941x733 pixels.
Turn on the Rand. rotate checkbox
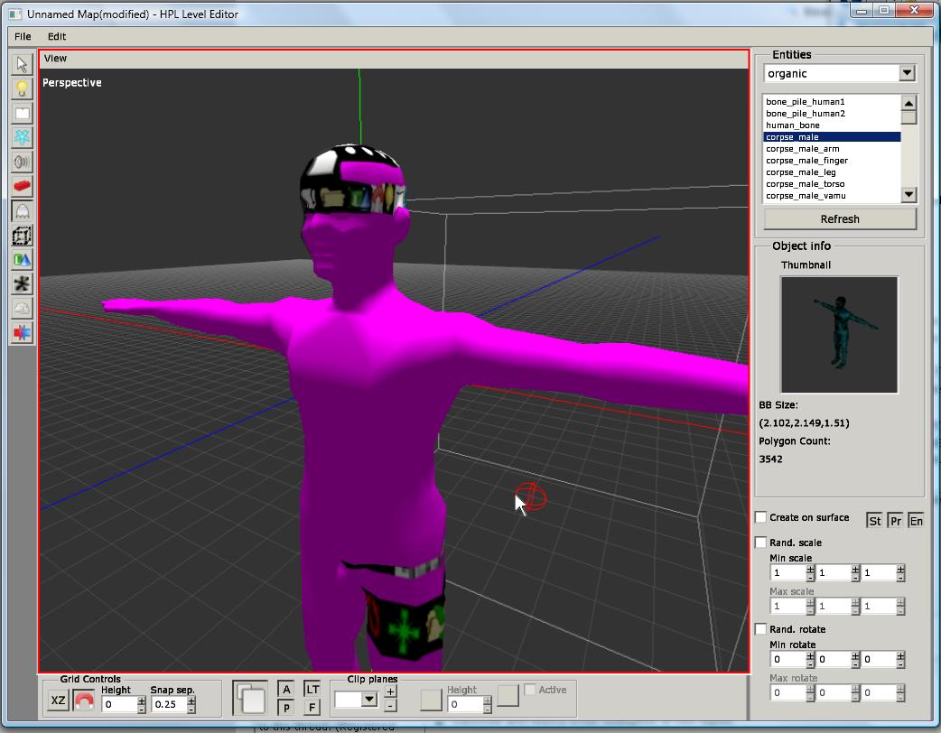point(760,629)
